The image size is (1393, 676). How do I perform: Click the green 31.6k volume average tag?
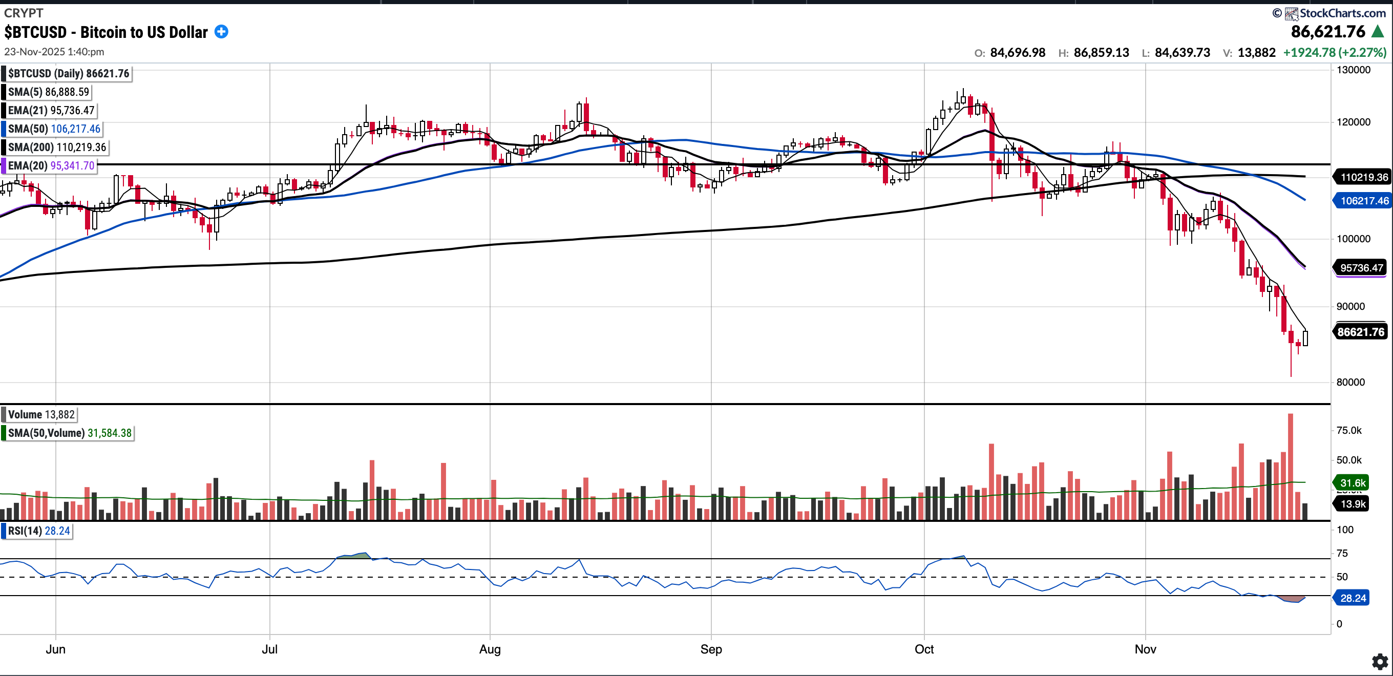point(1353,483)
